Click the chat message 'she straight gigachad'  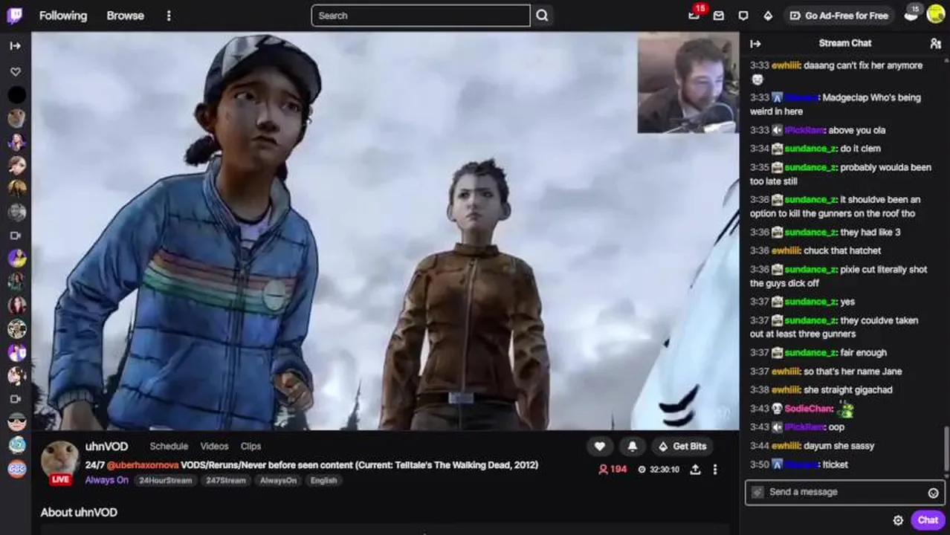847,390
